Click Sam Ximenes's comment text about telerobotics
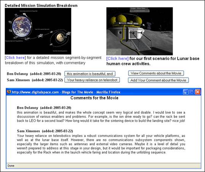This screenshot has width=205, height=172. pos(101,144)
